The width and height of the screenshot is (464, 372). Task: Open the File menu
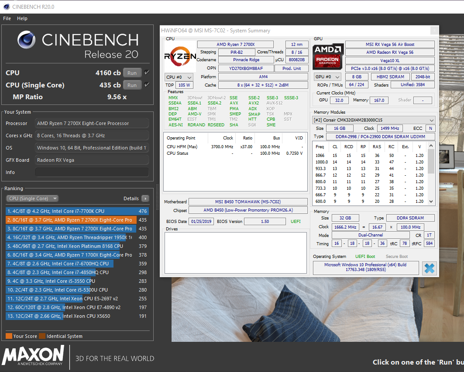[7, 18]
